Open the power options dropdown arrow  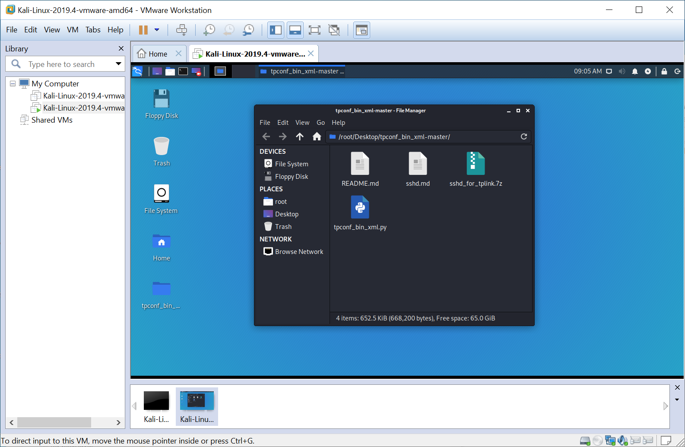[x=157, y=30]
